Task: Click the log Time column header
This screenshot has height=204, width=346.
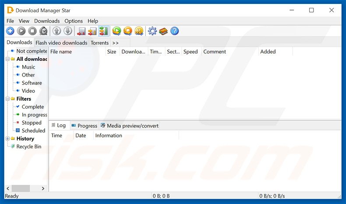Action: tap(61, 135)
